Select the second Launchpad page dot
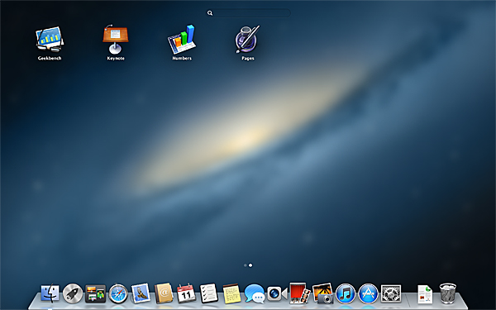The width and height of the screenshot is (496, 310). pos(250,265)
